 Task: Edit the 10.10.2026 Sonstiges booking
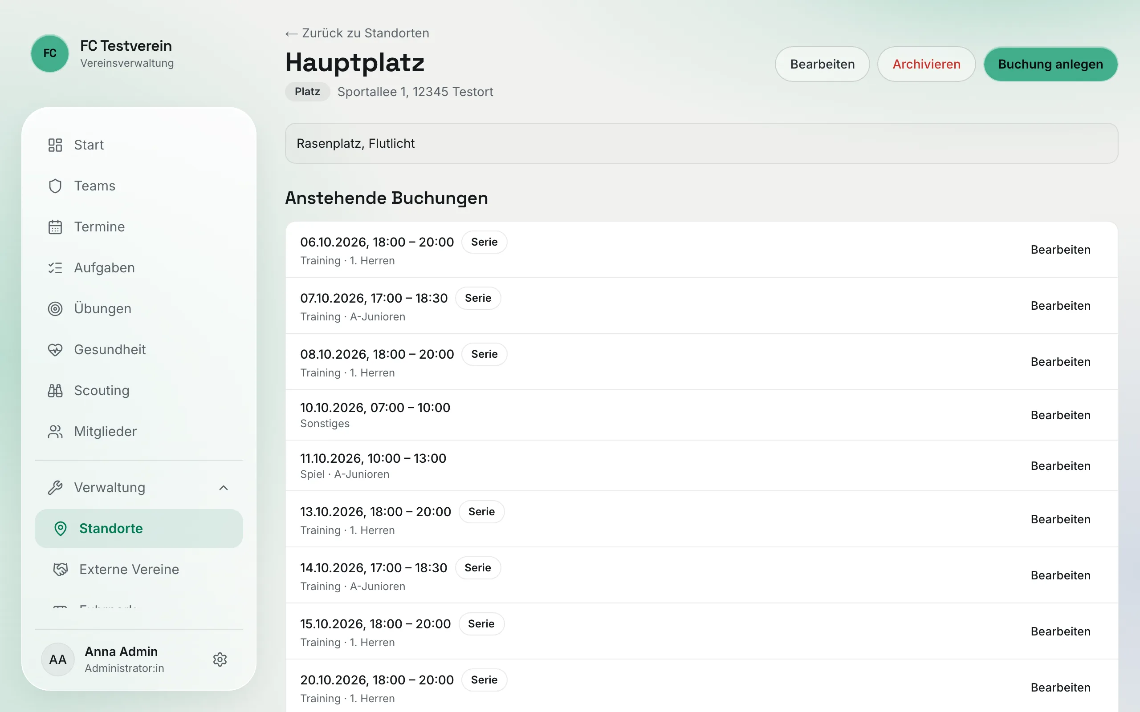pos(1060,415)
